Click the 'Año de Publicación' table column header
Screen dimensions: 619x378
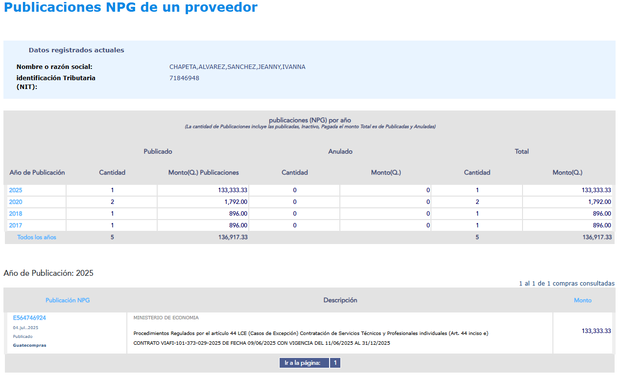[37, 173]
